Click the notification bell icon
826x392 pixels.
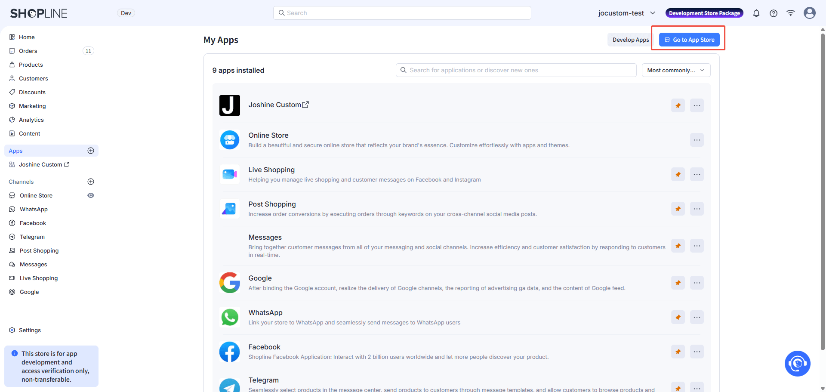tap(756, 13)
